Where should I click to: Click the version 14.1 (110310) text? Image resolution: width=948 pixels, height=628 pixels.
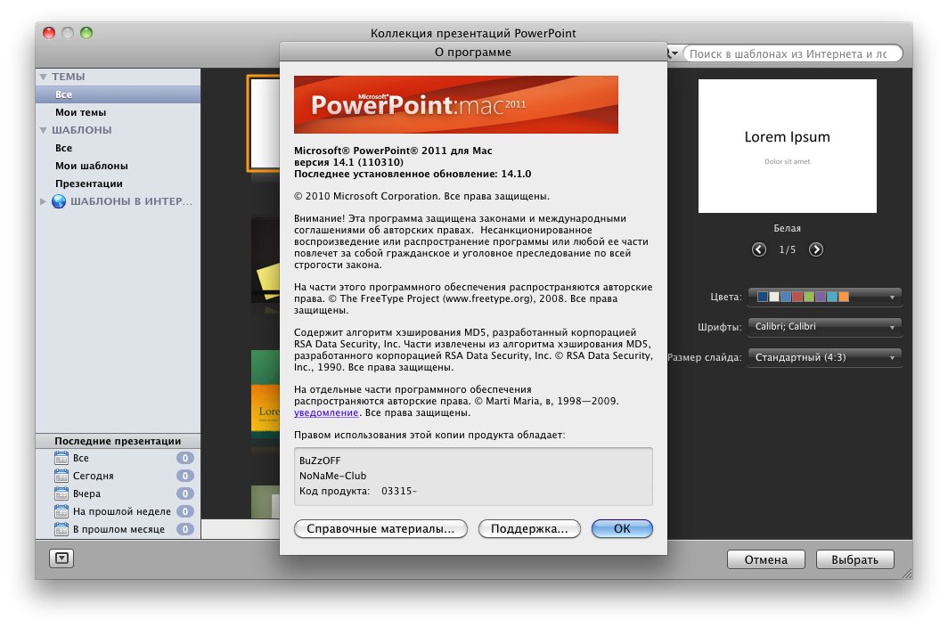pos(349,162)
